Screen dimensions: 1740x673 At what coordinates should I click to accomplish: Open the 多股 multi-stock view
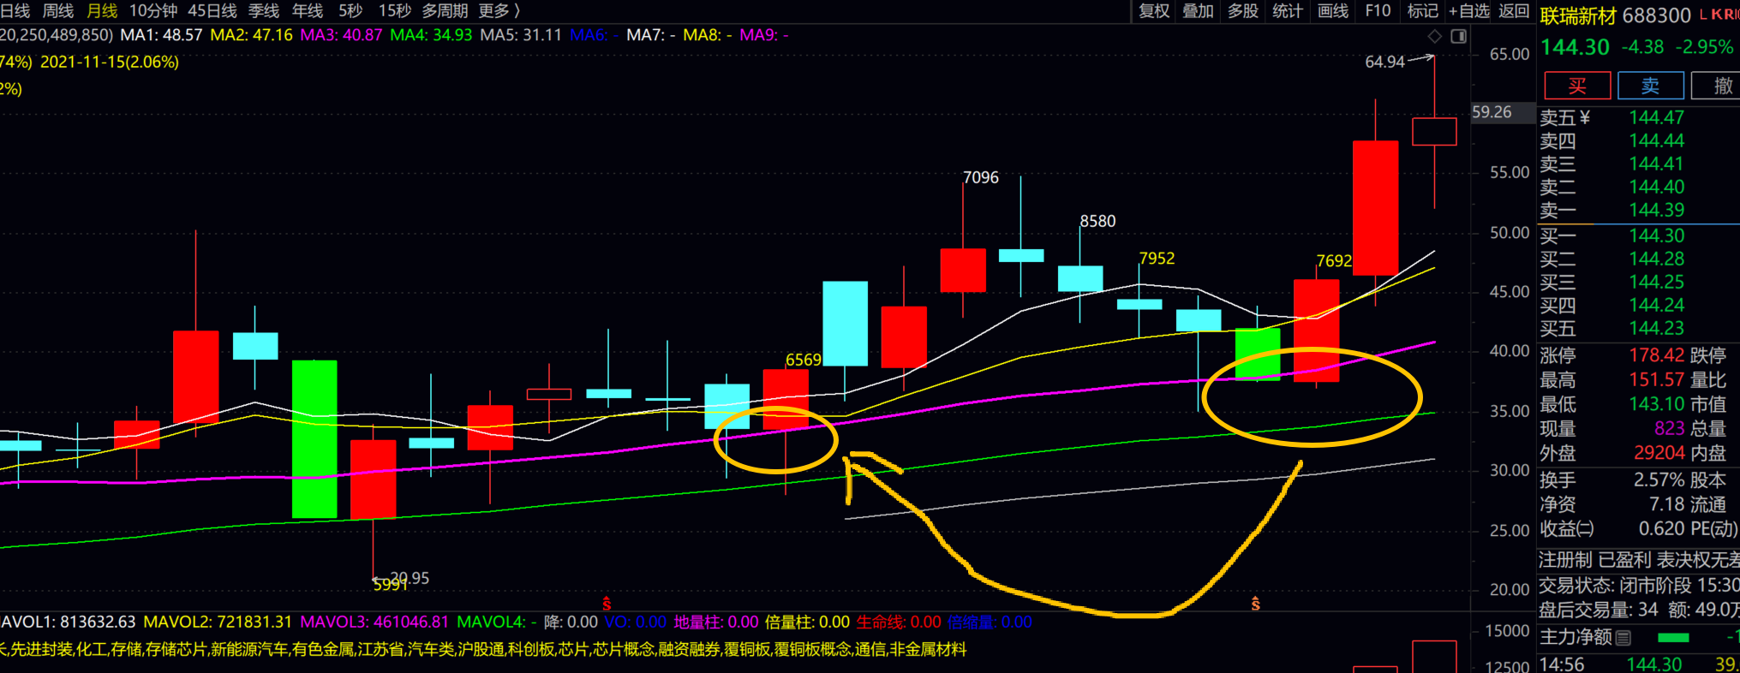pos(1243,11)
